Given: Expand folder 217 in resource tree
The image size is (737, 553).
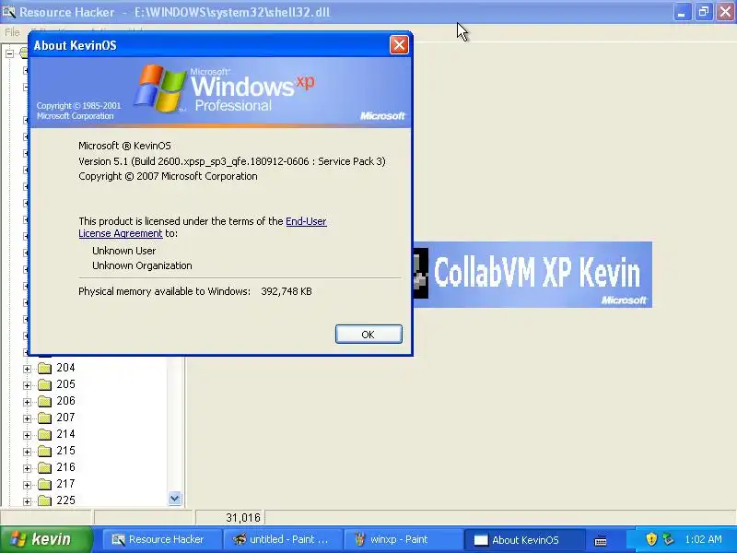Looking at the screenshot, I should click(28, 485).
